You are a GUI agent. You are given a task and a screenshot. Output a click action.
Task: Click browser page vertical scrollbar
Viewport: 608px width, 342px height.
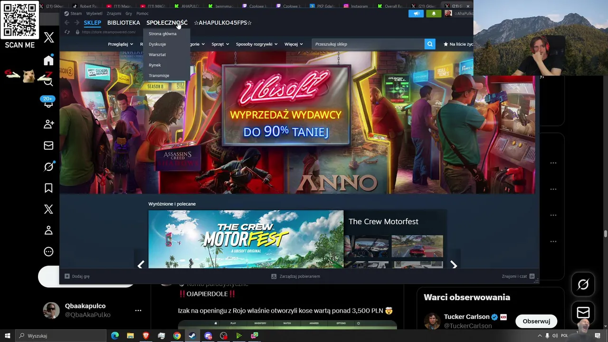605,234
